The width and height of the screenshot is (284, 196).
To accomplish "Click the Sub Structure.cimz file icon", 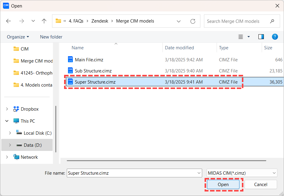I will click(70, 70).
